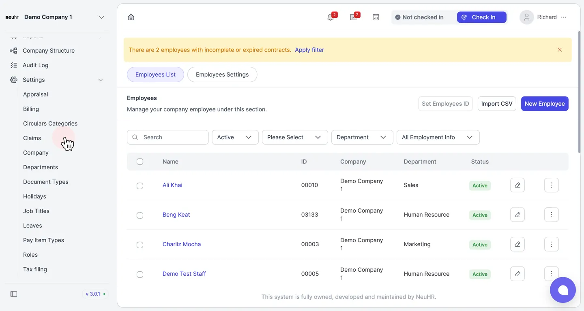Open the Department filter dropdown
584x311 pixels.
(x=362, y=137)
